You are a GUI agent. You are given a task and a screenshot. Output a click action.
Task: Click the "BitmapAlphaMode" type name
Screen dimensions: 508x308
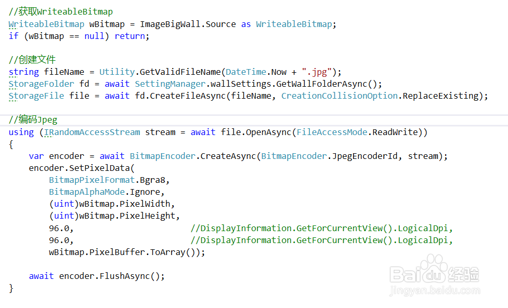click(x=87, y=192)
